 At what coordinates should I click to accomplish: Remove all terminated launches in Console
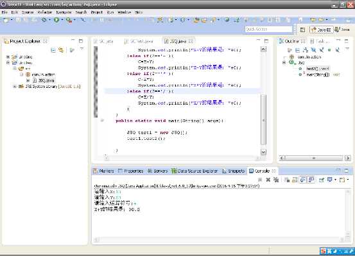pyautogui.click(x=276, y=180)
